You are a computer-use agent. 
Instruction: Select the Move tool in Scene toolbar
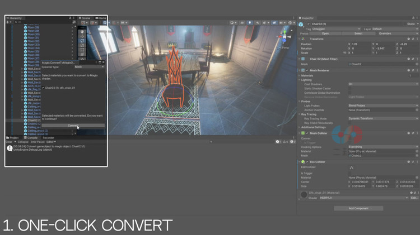click(x=82, y=36)
